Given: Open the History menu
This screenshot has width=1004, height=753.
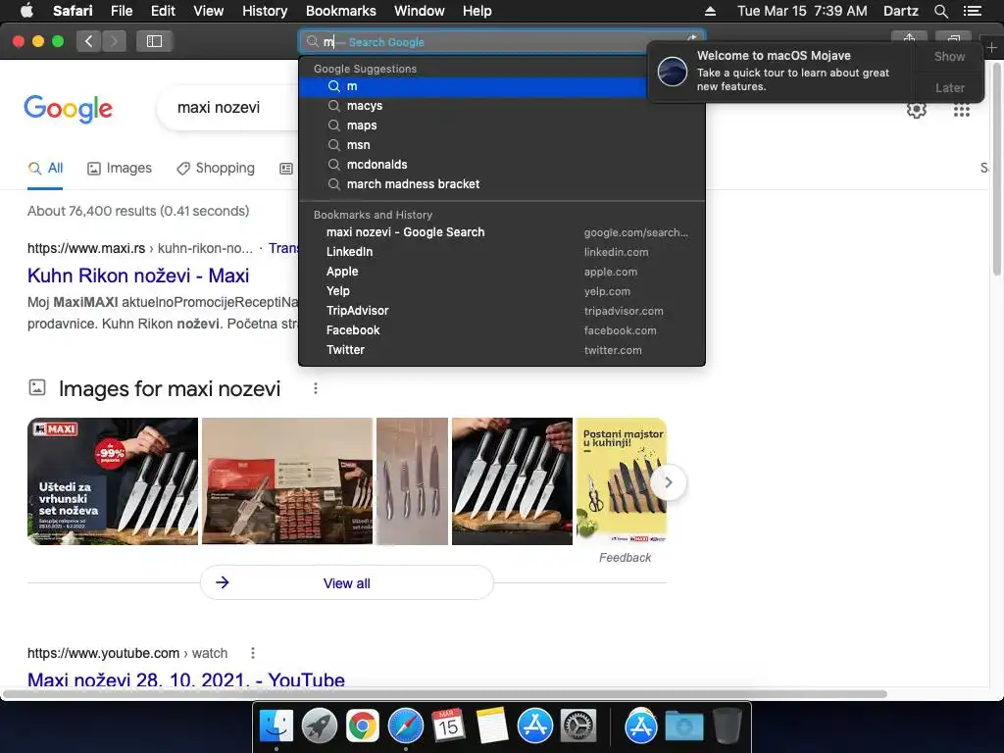Looking at the screenshot, I should pyautogui.click(x=265, y=11).
